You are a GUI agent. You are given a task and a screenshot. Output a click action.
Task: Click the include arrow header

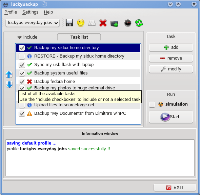pos(27,37)
